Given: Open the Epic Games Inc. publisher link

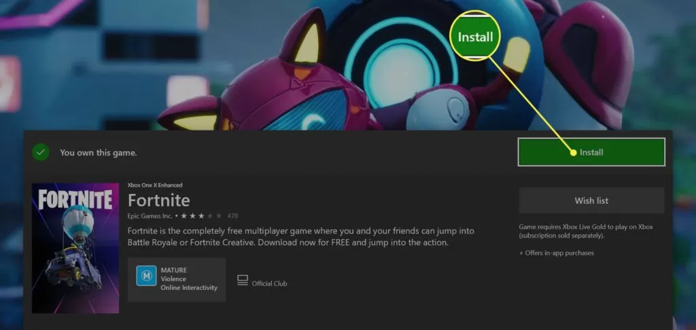Looking at the screenshot, I should click(150, 216).
